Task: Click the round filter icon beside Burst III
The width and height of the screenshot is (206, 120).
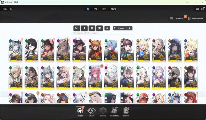Action: [107, 28]
